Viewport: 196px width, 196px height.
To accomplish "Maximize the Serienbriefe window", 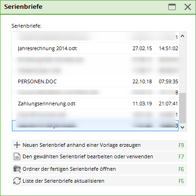I will click(172, 7).
